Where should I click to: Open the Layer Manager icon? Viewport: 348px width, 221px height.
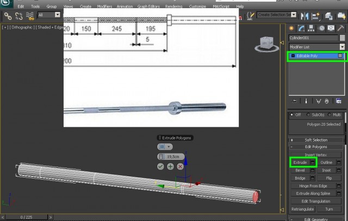click(328, 16)
